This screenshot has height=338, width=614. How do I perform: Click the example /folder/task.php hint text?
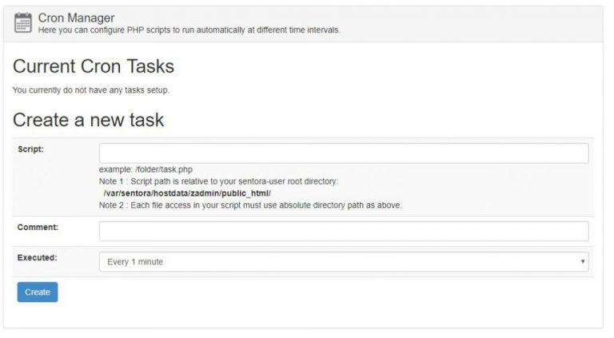146,169
